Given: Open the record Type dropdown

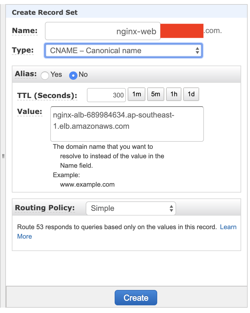Looking at the screenshot, I should coord(123,51).
